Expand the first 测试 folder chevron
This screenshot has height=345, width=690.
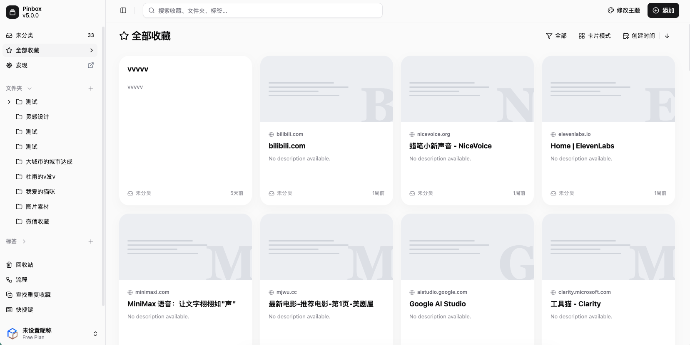(9, 102)
